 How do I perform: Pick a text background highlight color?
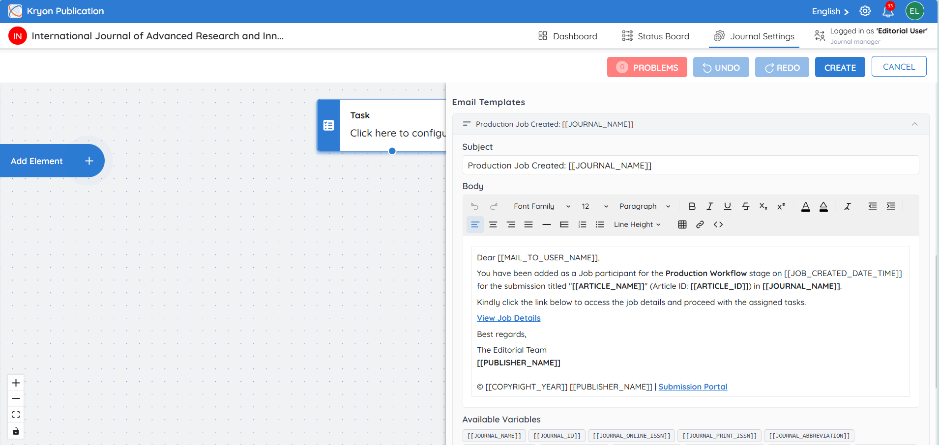point(823,206)
